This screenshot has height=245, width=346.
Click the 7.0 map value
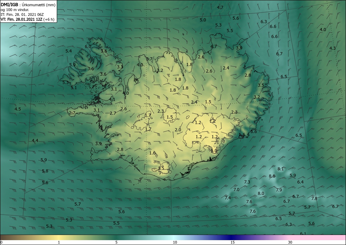[x=236, y=190]
